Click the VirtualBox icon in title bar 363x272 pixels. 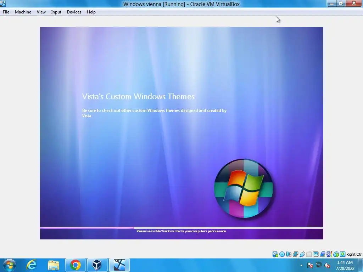point(3,4)
